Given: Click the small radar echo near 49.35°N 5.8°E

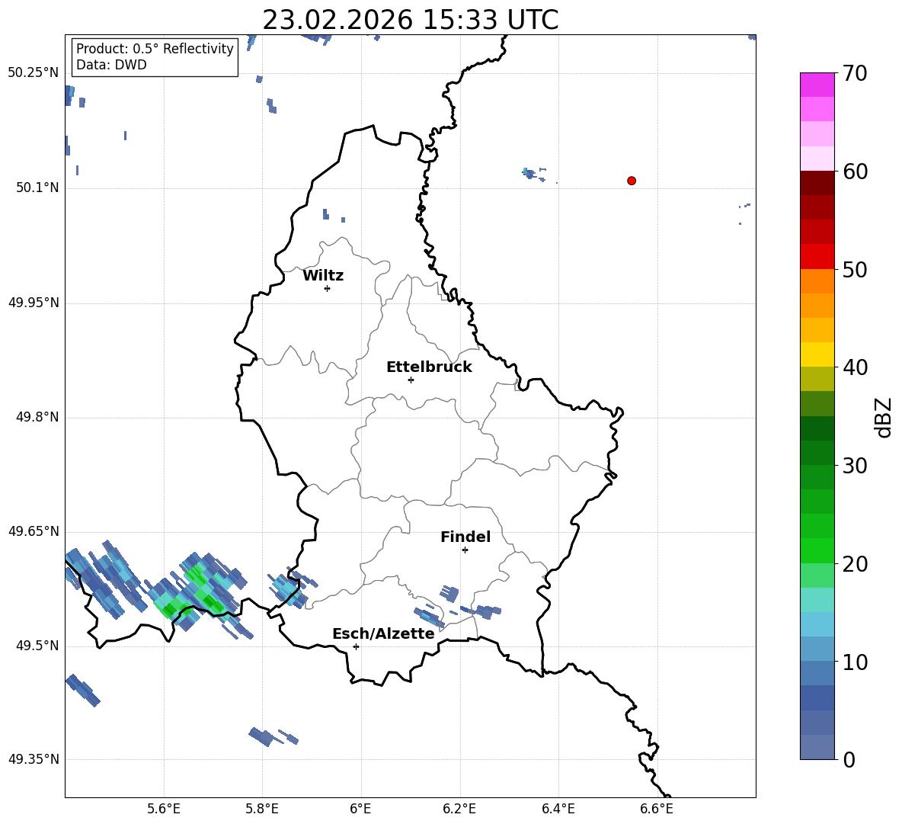Looking at the screenshot, I should (x=261, y=736).
